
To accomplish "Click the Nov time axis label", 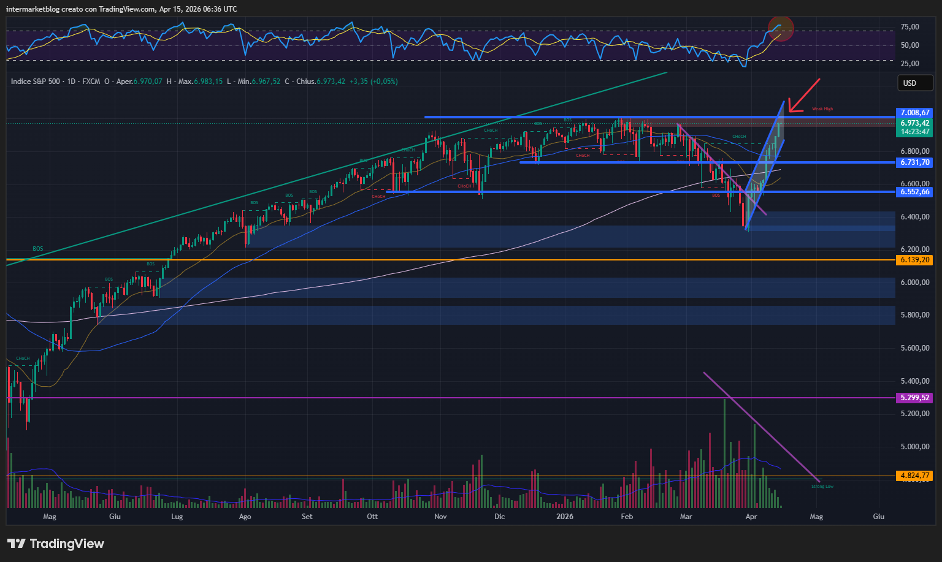I will 440,517.
